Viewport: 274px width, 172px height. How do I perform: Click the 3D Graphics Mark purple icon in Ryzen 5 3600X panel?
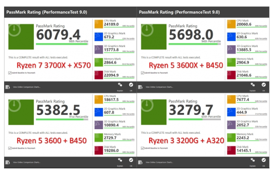231,50
